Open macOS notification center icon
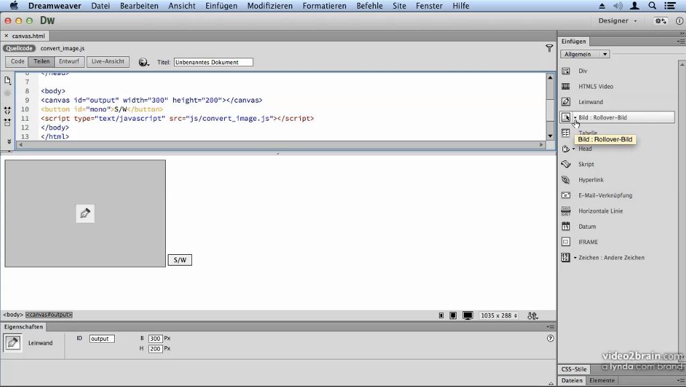The image size is (686, 387). point(670,5)
